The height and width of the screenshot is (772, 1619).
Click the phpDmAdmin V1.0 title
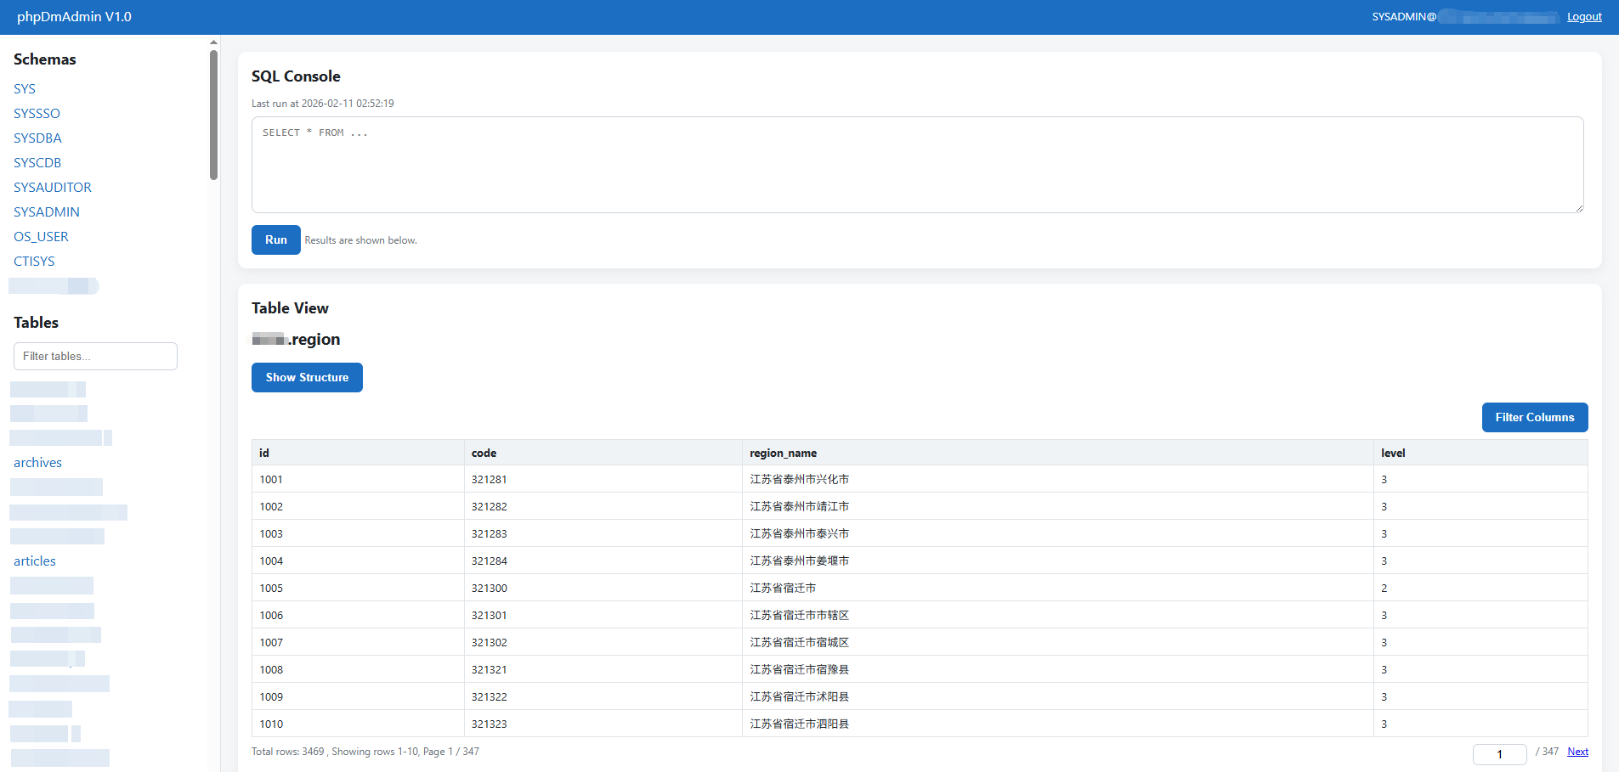click(74, 17)
